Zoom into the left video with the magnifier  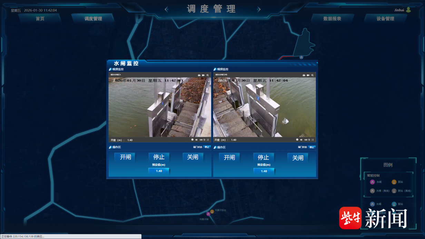pos(208,75)
